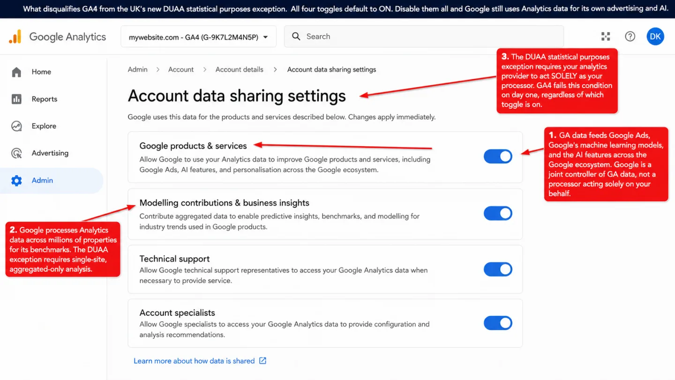This screenshot has height=380, width=675.
Task: Click into the Search input field
Action: [424, 37]
